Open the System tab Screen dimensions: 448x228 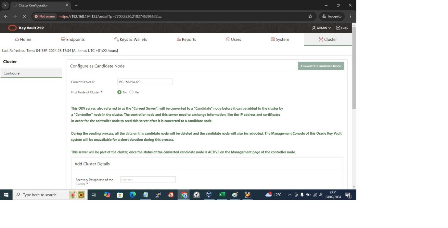coord(280,39)
